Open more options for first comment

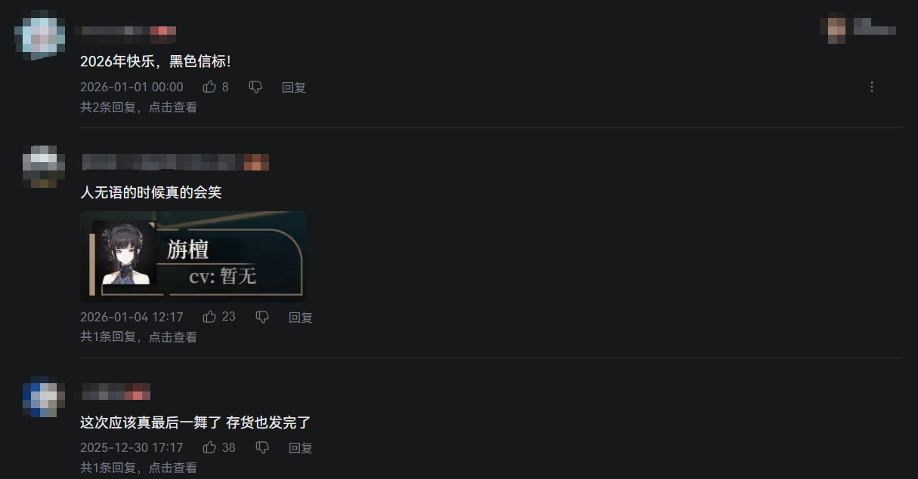(871, 87)
